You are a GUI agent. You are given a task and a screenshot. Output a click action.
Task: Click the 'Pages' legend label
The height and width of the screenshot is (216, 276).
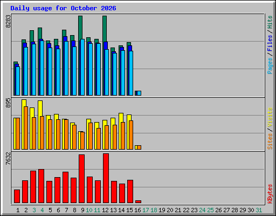(x=270, y=66)
